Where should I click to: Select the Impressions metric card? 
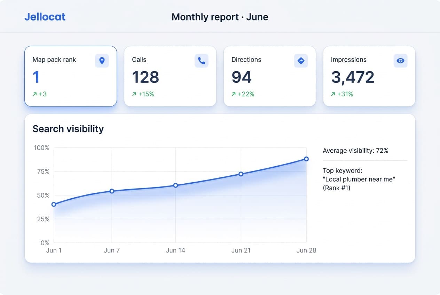pyautogui.click(x=369, y=76)
